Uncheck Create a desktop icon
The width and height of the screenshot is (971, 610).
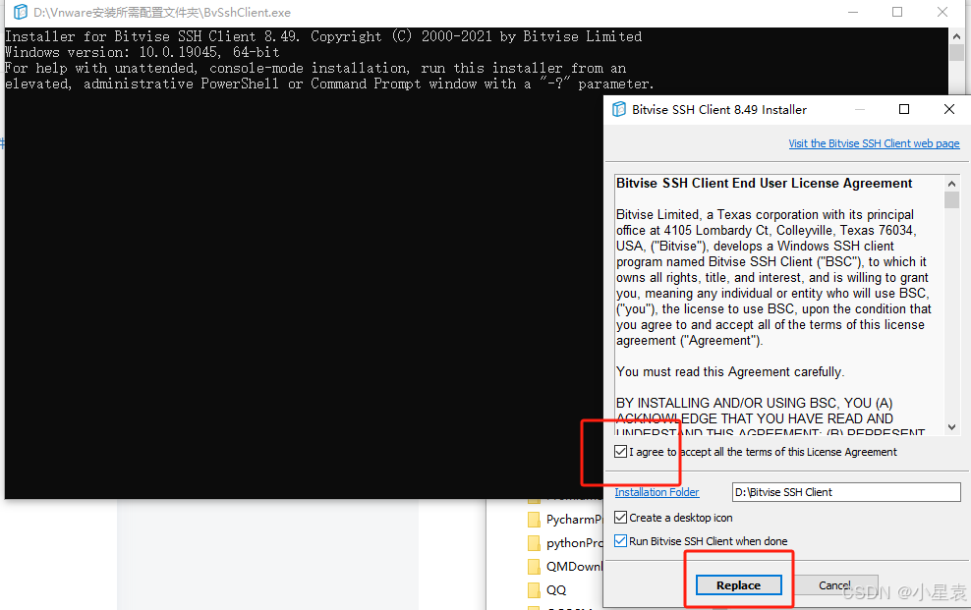tap(620, 518)
